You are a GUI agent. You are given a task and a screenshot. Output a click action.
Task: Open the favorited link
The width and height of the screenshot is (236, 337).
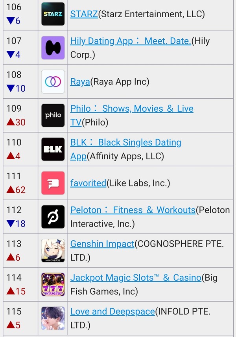pyautogui.click(x=88, y=183)
